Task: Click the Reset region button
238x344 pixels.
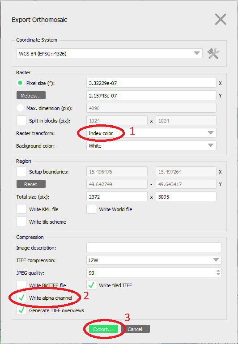Action: [31, 184]
